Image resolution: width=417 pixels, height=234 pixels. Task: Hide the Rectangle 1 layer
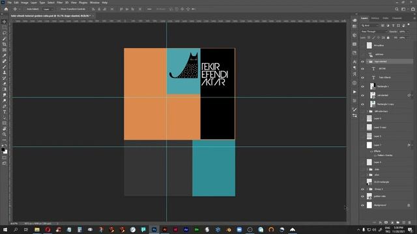(362, 86)
